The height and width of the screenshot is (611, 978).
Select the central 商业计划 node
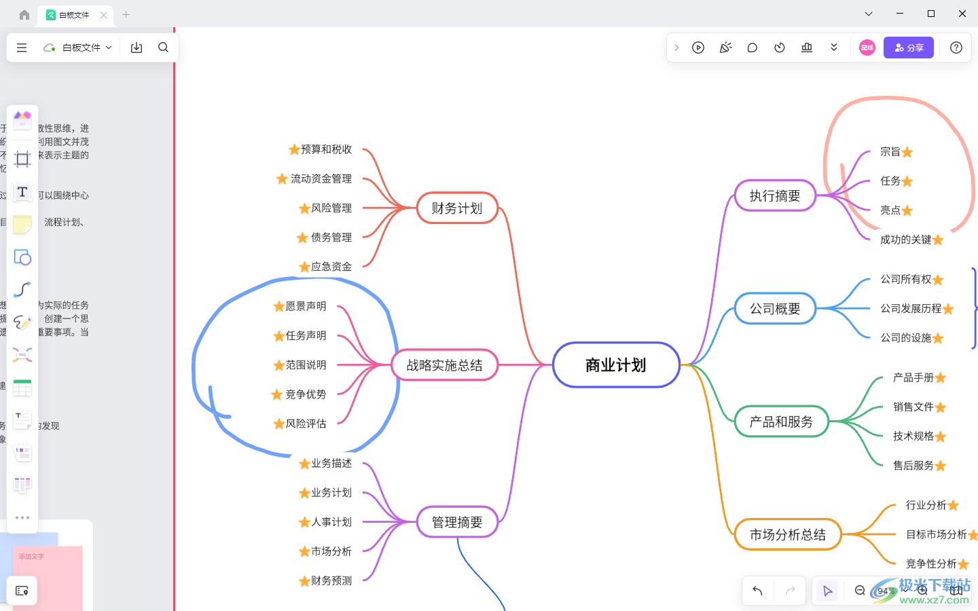pos(616,365)
